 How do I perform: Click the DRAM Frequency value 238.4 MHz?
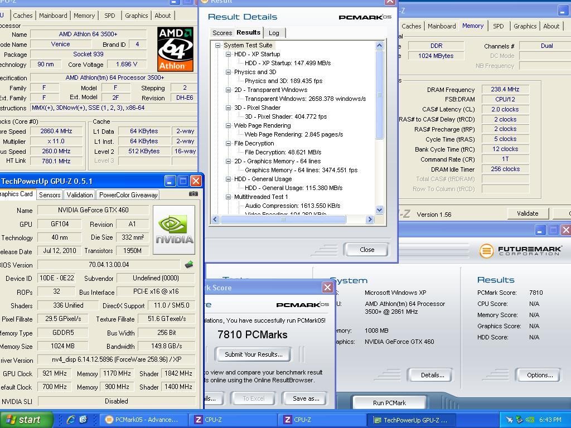click(x=505, y=89)
